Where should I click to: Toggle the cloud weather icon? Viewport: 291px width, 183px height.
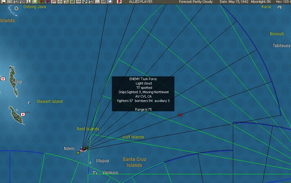[x=110, y=2]
